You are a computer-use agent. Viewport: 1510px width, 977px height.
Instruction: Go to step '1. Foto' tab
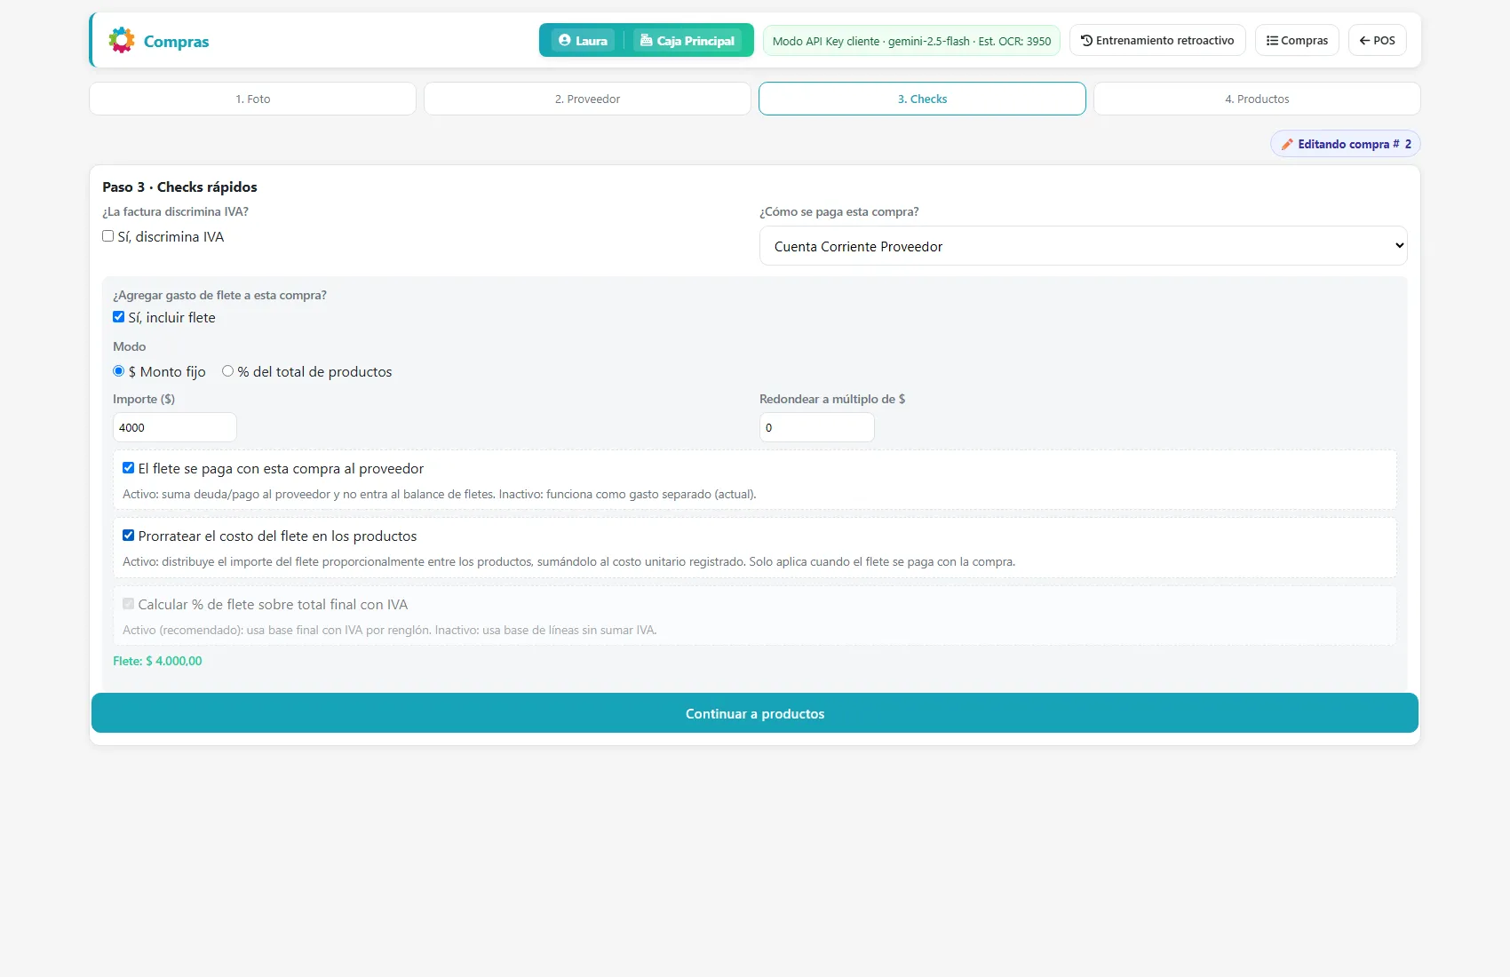(252, 99)
